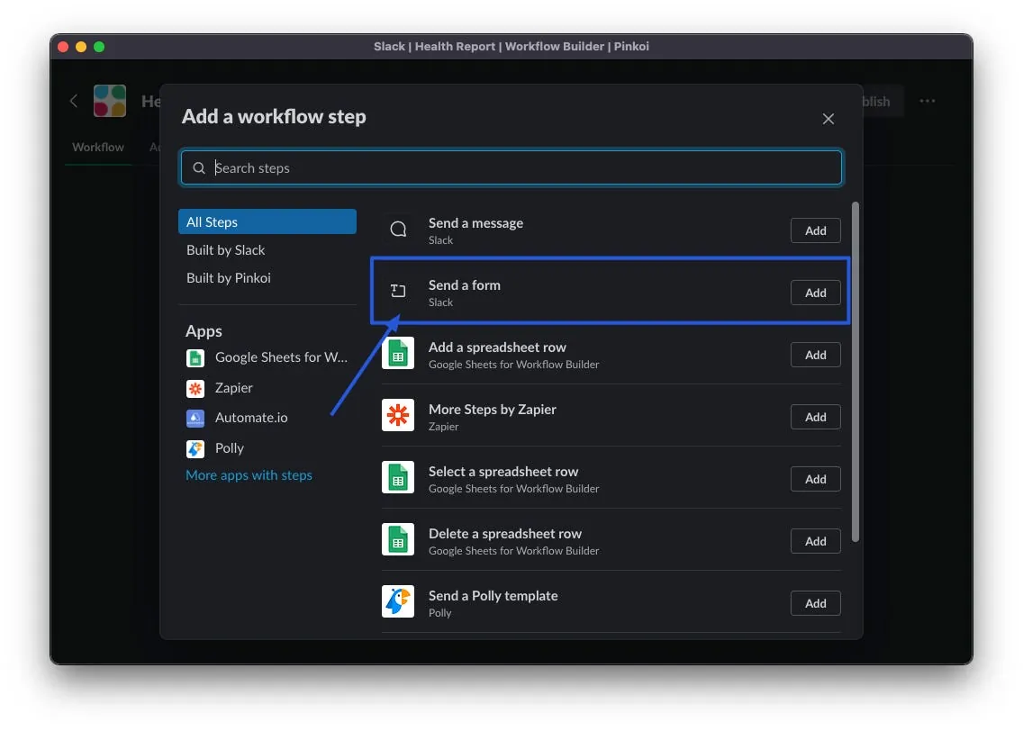Image resolution: width=1023 pixels, height=731 pixels.
Task: Click the Zapier icon beside More Steps by Zapier
Action: (398, 416)
